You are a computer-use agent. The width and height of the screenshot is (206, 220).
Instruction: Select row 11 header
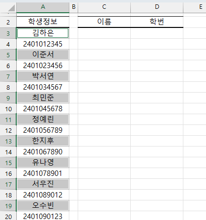tap(8, 120)
